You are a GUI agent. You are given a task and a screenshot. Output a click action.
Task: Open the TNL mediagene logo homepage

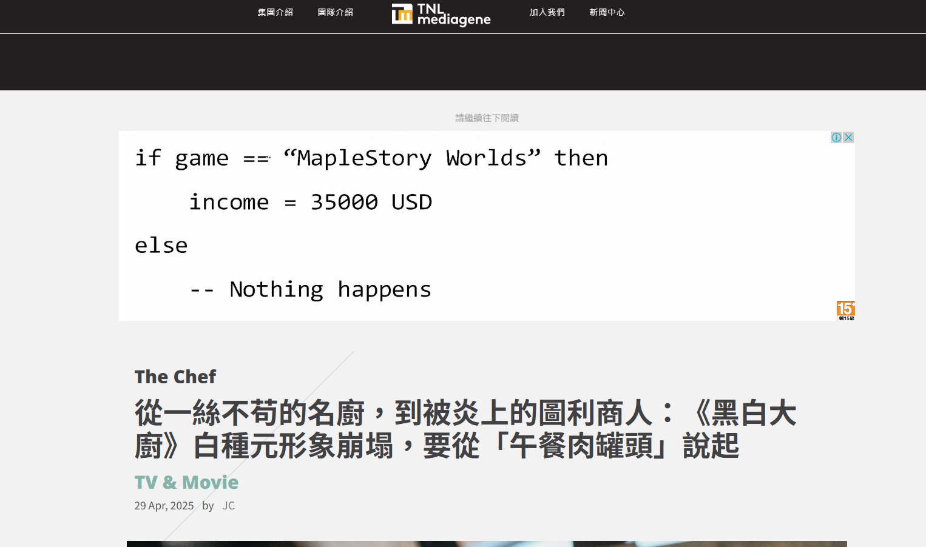[441, 15]
